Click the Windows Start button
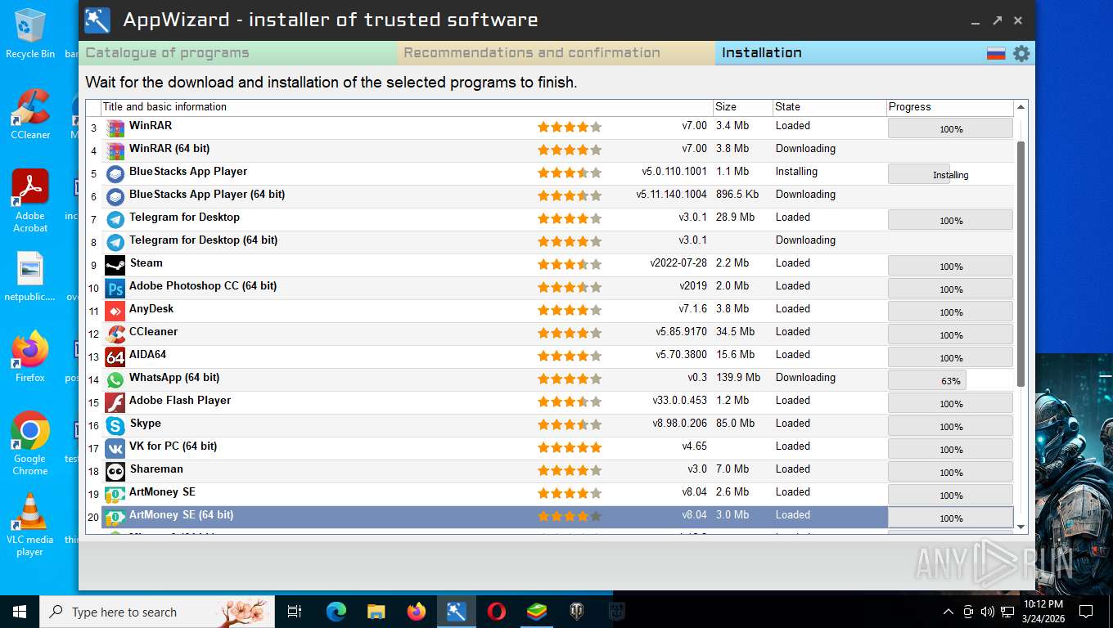Screen dimensions: 1113x628 [20, 612]
